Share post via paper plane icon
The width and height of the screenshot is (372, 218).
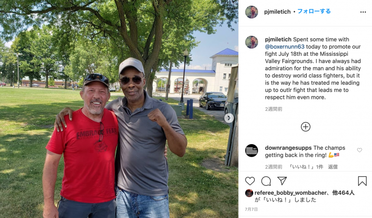282,181
